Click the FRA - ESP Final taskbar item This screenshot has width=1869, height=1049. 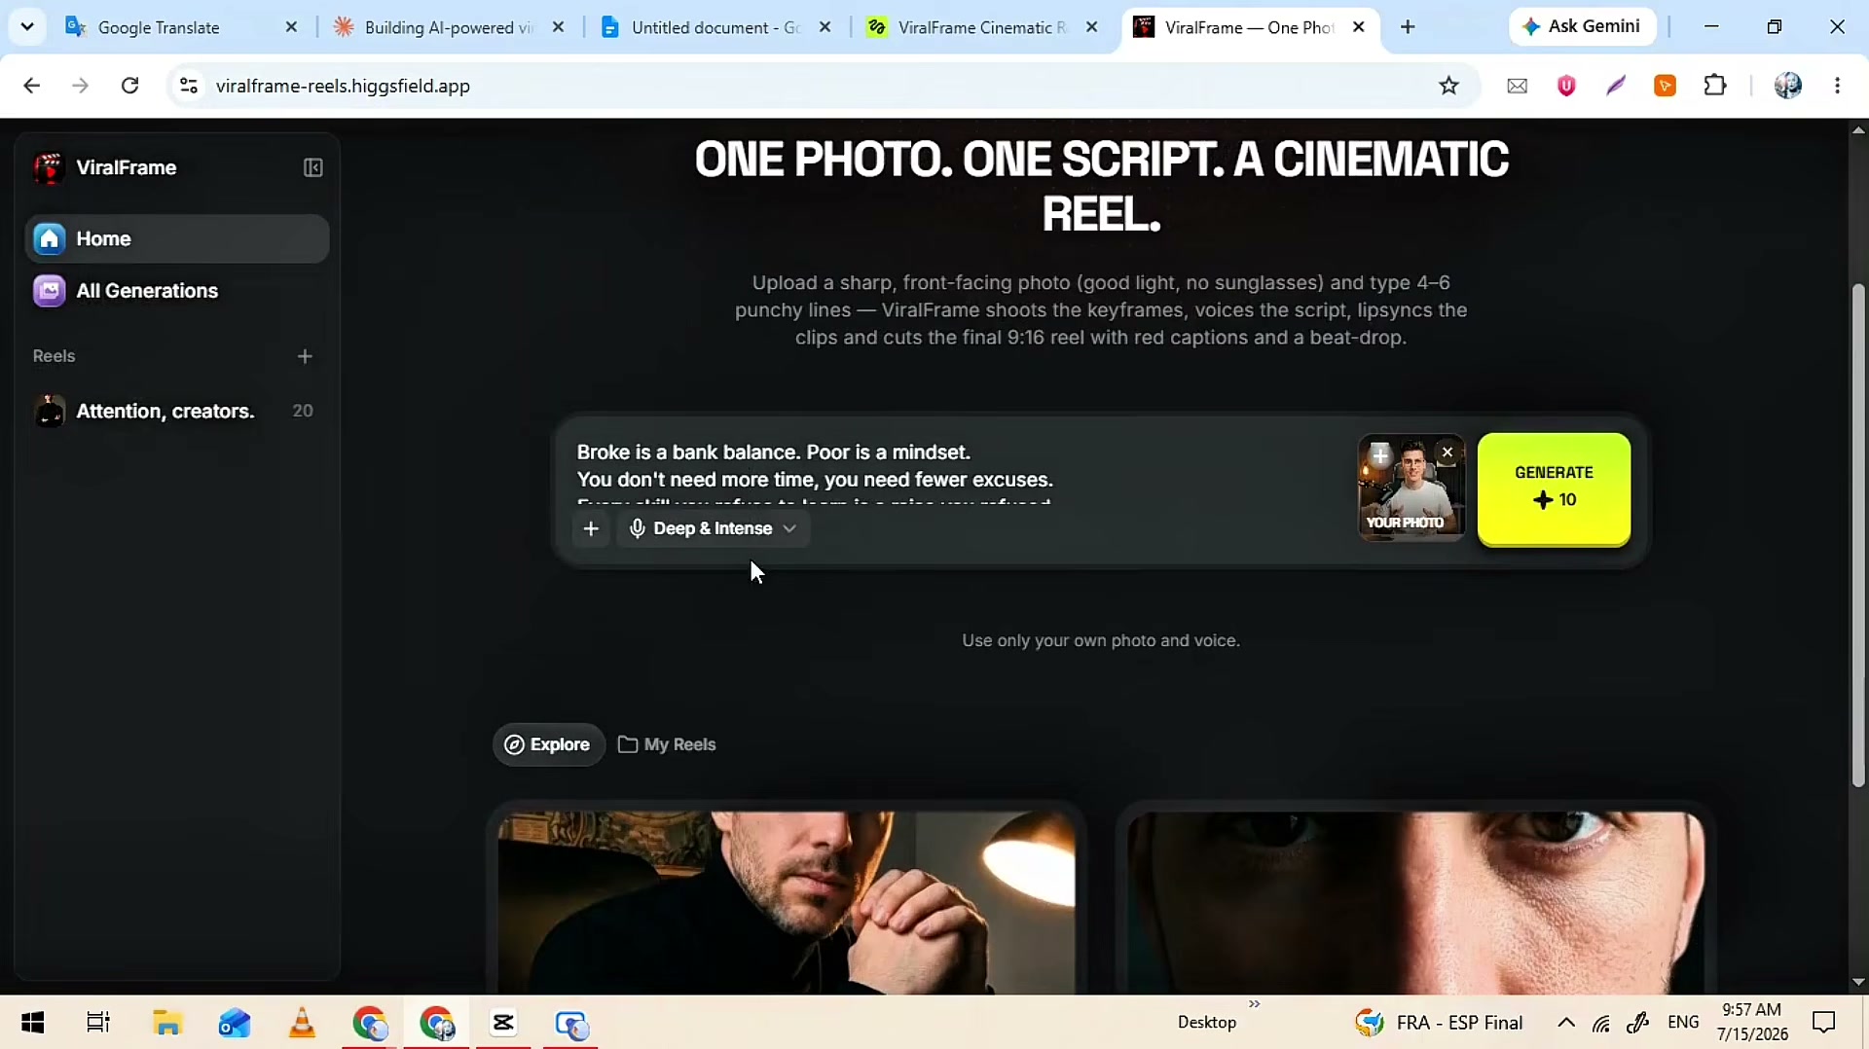click(1439, 1023)
